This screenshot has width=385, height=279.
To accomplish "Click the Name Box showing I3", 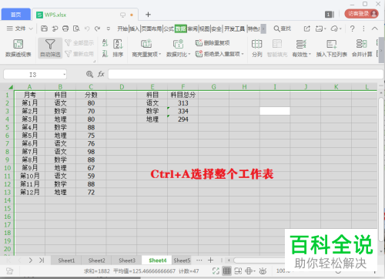I will pyautogui.click(x=33, y=75).
